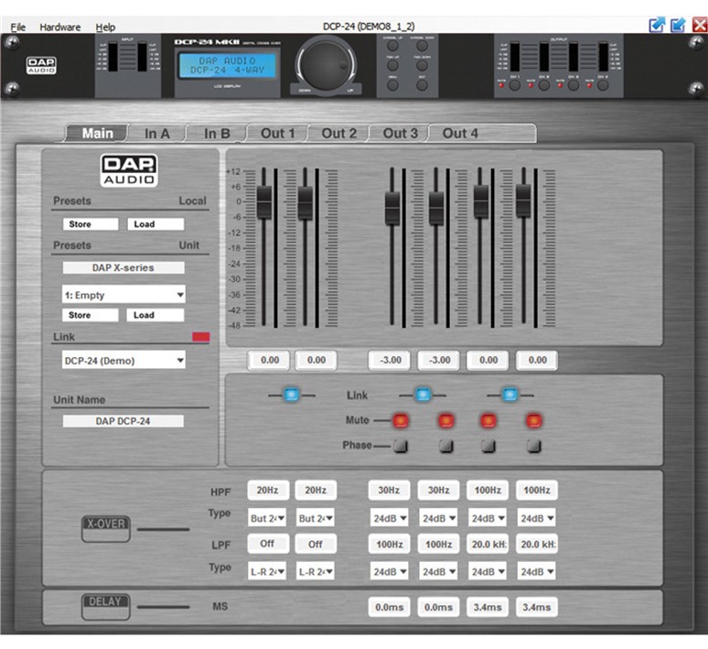This screenshot has height=649, width=708.
Task: Click the X-OVER section button
Action: [106, 528]
